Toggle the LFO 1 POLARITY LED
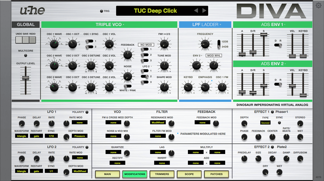 click(87, 112)
